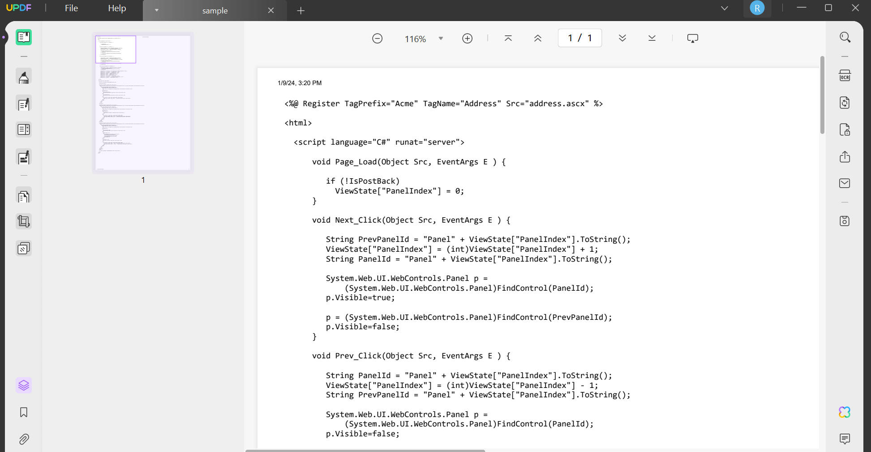Image resolution: width=871 pixels, height=452 pixels.
Task: Zoom out with the minus button
Action: 378,39
